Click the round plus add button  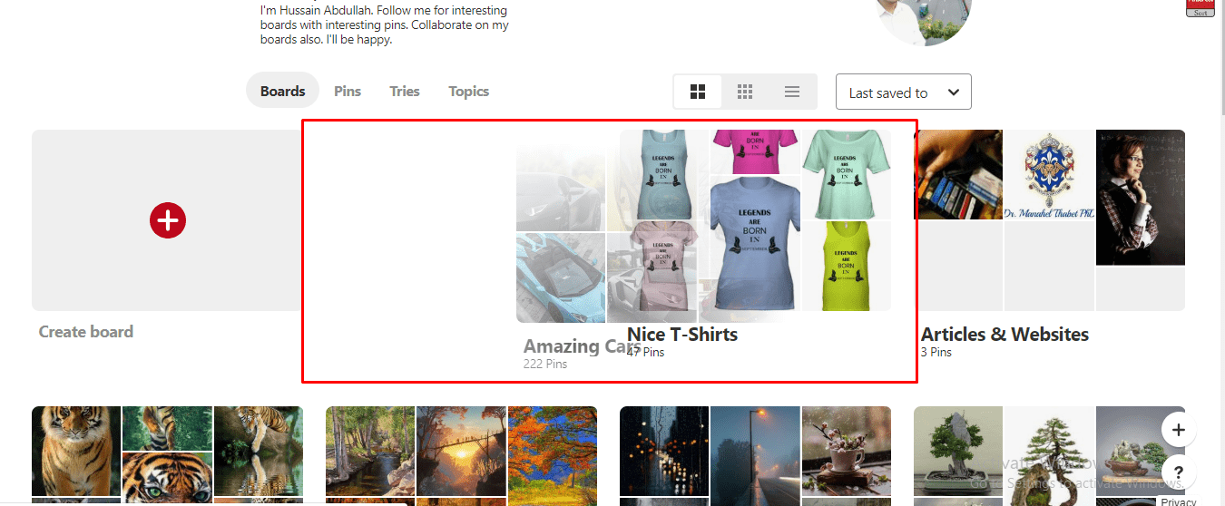1178,430
